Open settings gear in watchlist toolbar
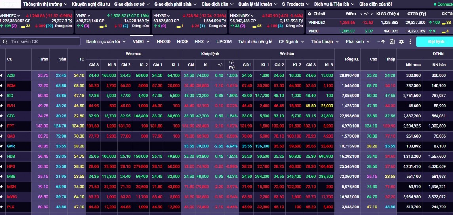The image size is (453, 215). pos(401,41)
